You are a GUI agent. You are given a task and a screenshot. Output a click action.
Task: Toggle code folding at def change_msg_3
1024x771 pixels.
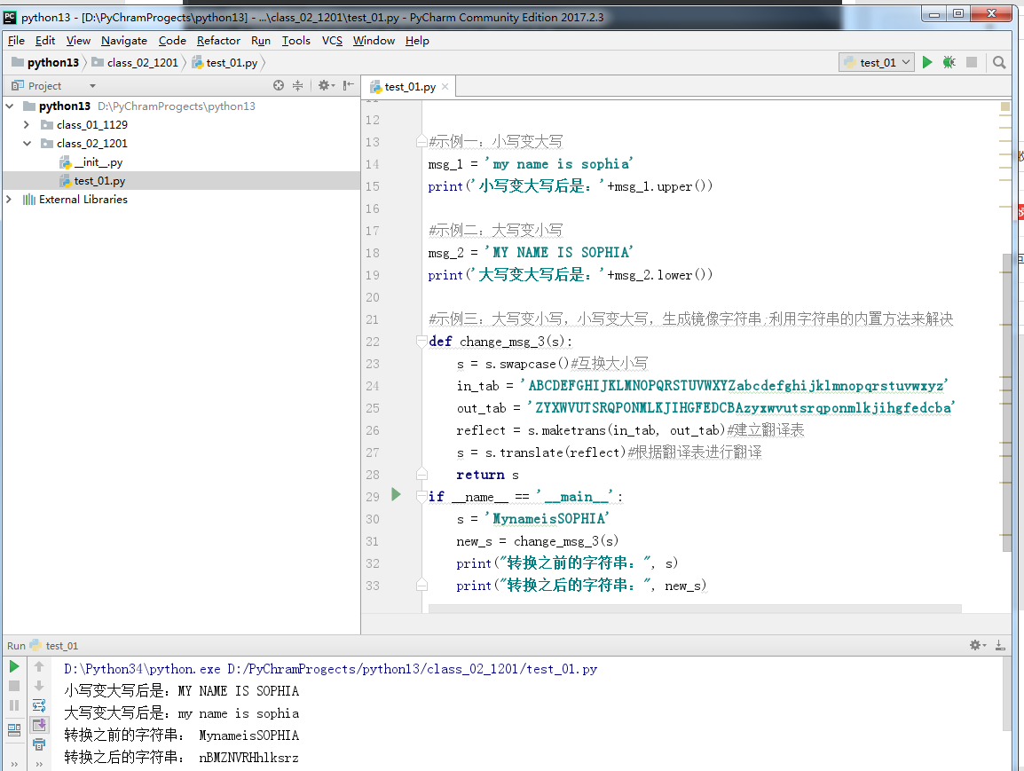point(421,342)
